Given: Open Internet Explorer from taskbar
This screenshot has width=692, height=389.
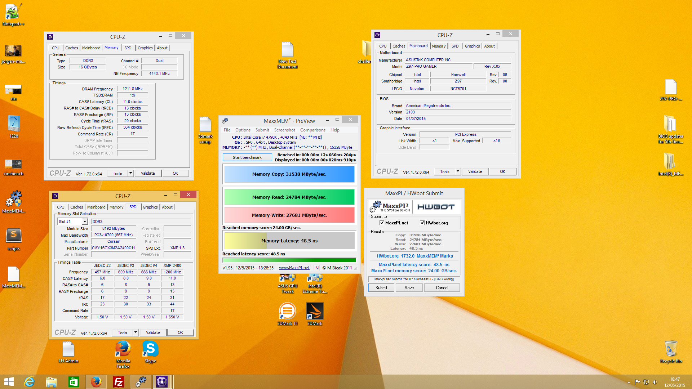Looking at the screenshot, I should pyautogui.click(x=29, y=382).
